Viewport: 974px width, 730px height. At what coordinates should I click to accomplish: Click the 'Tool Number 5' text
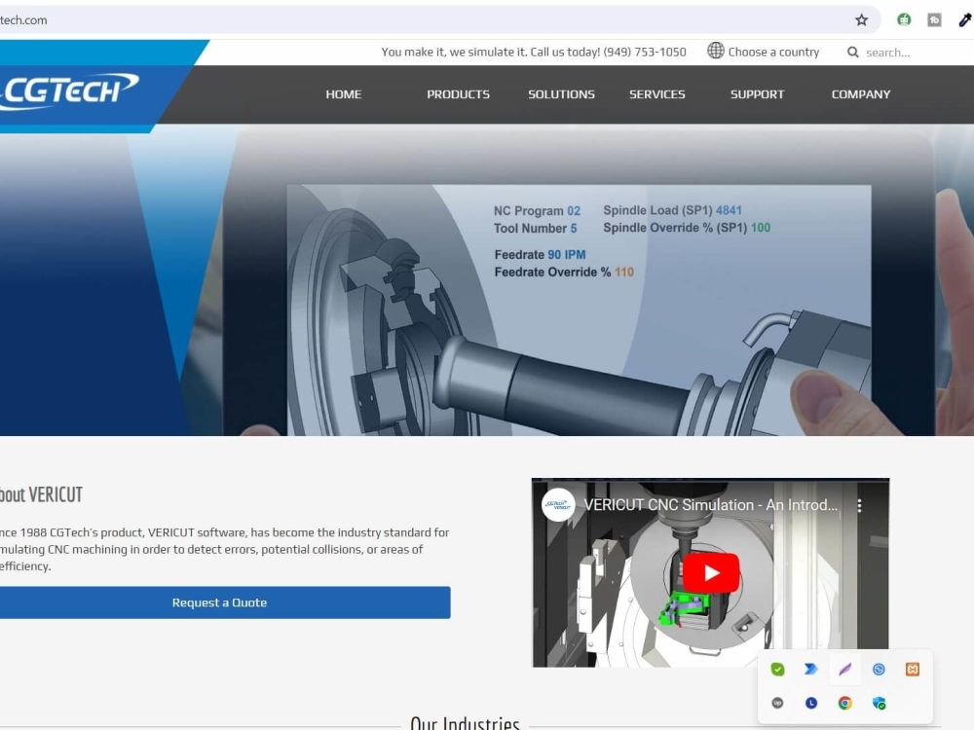click(535, 229)
